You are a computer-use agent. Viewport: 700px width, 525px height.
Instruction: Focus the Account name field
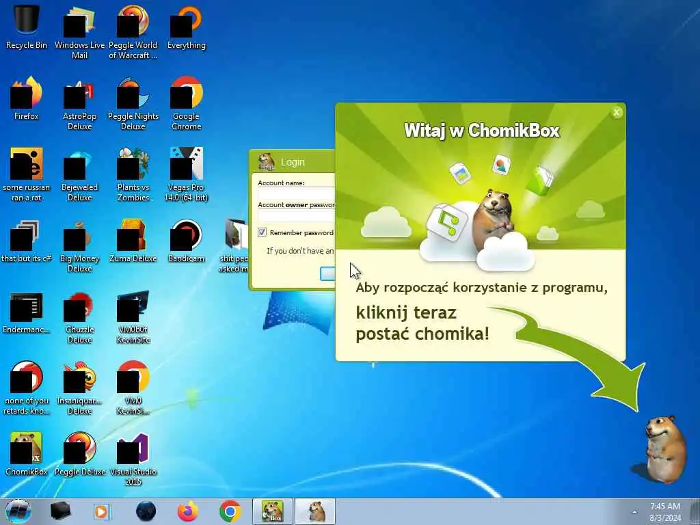[x=297, y=193]
